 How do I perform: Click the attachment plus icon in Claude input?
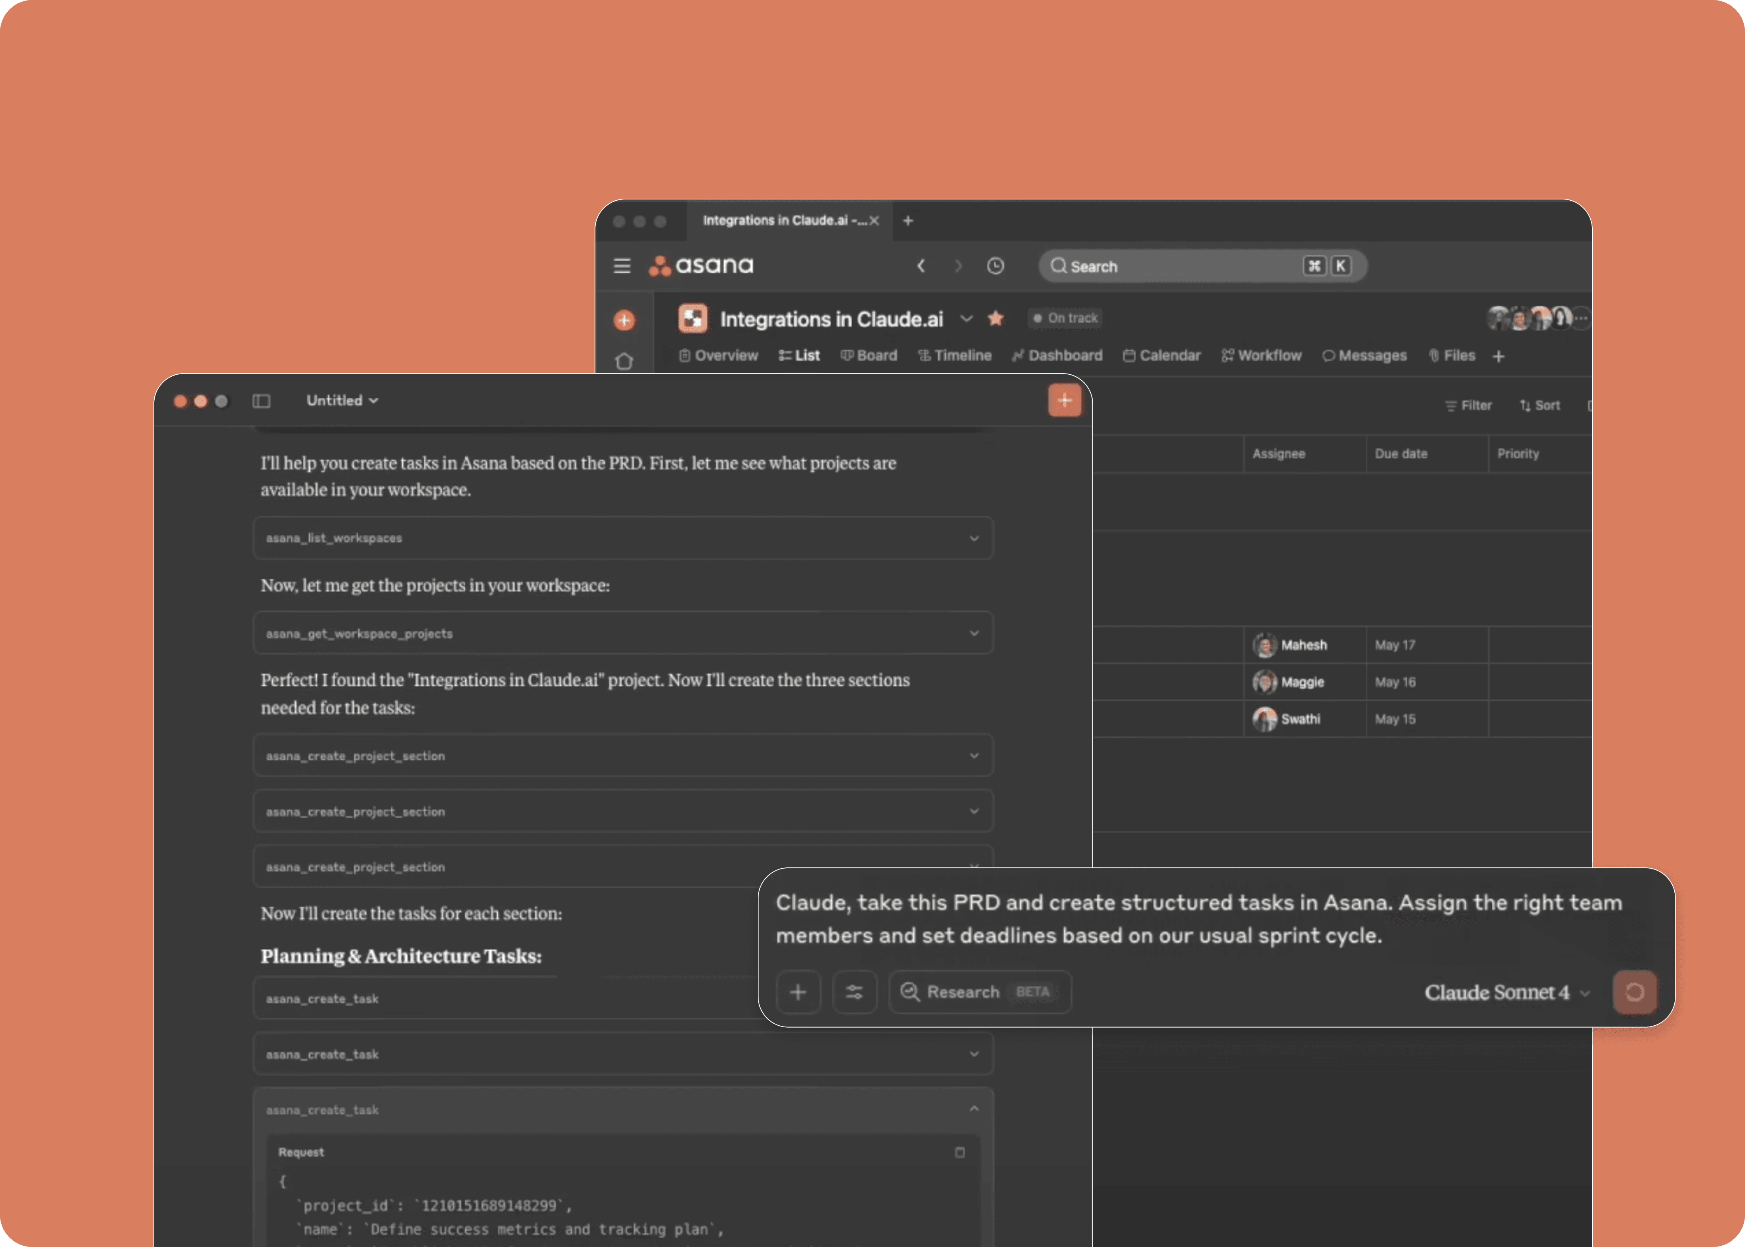coord(798,992)
